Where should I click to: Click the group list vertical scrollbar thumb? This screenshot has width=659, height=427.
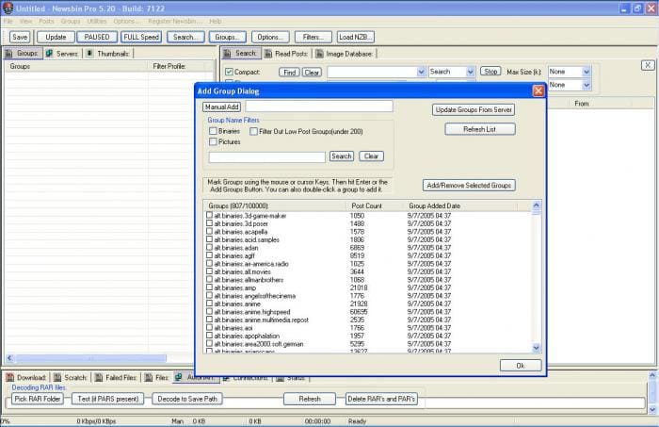537,212
